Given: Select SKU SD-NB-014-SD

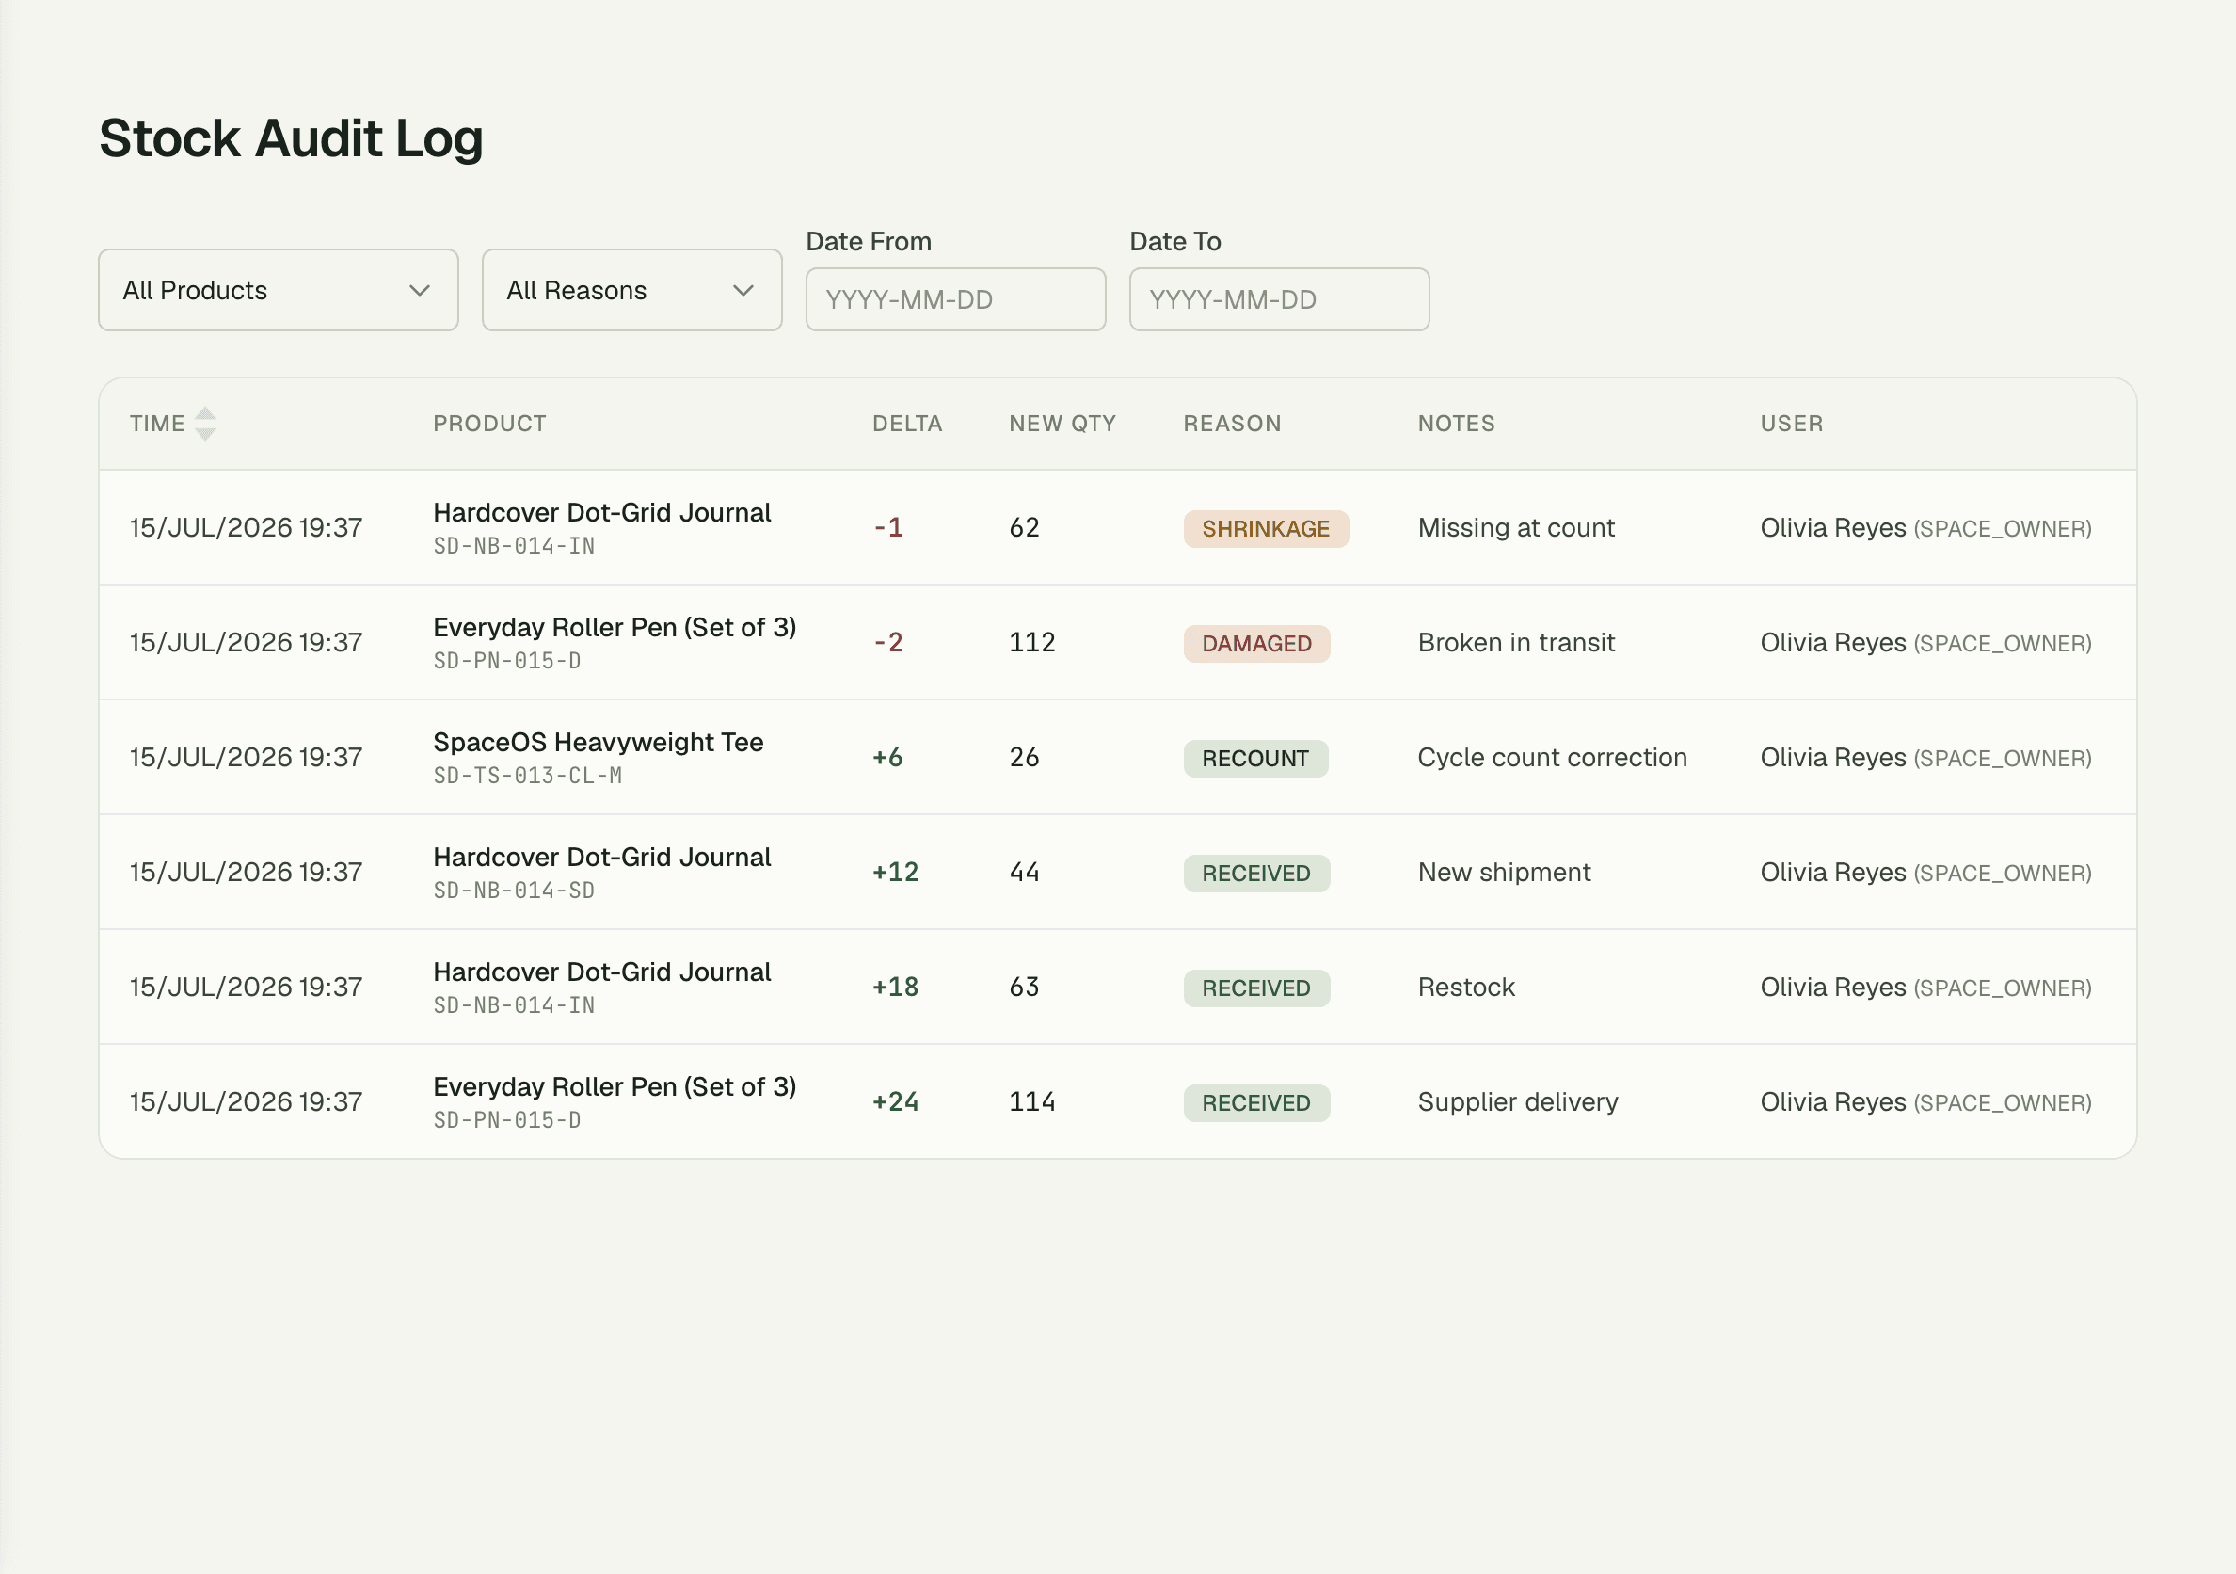Looking at the screenshot, I should tap(514, 891).
